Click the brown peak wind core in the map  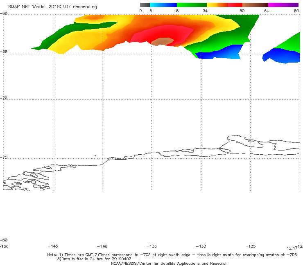tap(162, 41)
